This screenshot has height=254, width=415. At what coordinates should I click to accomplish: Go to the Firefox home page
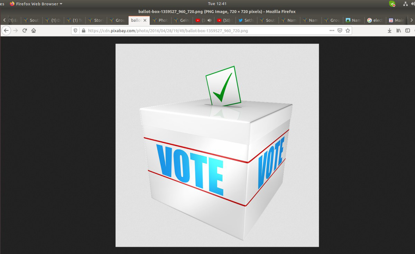[34, 30]
